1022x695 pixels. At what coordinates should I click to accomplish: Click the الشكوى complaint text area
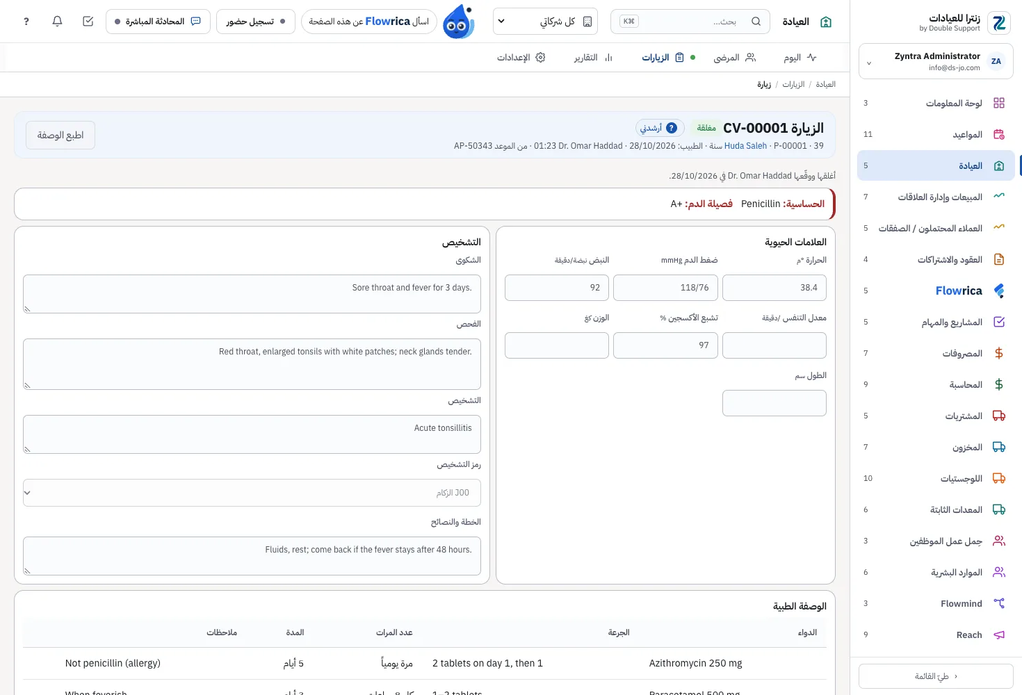click(252, 294)
